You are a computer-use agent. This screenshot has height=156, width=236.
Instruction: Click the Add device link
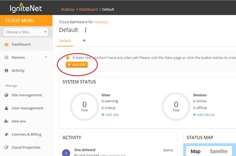(x=204, y=115)
